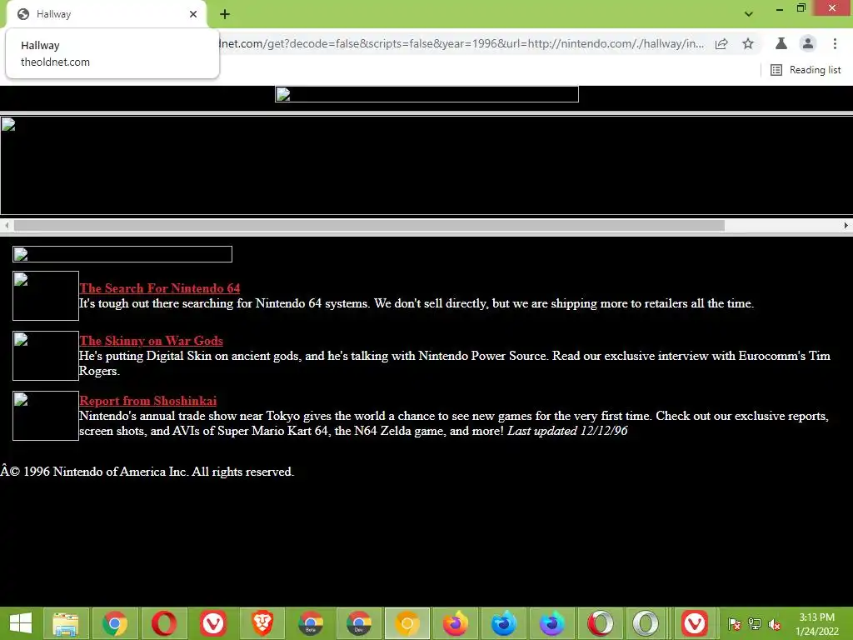
Task: Open the red Opera browser in the taskbar
Action: coord(164,623)
